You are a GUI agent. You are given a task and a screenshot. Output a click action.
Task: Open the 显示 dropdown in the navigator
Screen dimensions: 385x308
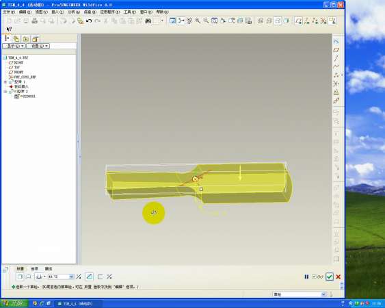14,46
